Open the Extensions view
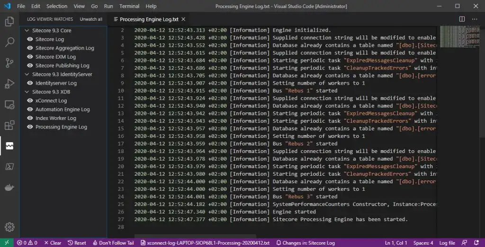 click(9, 125)
